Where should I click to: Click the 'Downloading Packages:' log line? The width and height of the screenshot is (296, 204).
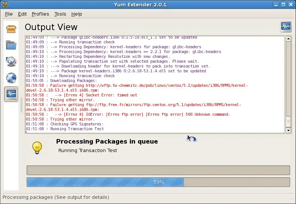pos(61,80)
